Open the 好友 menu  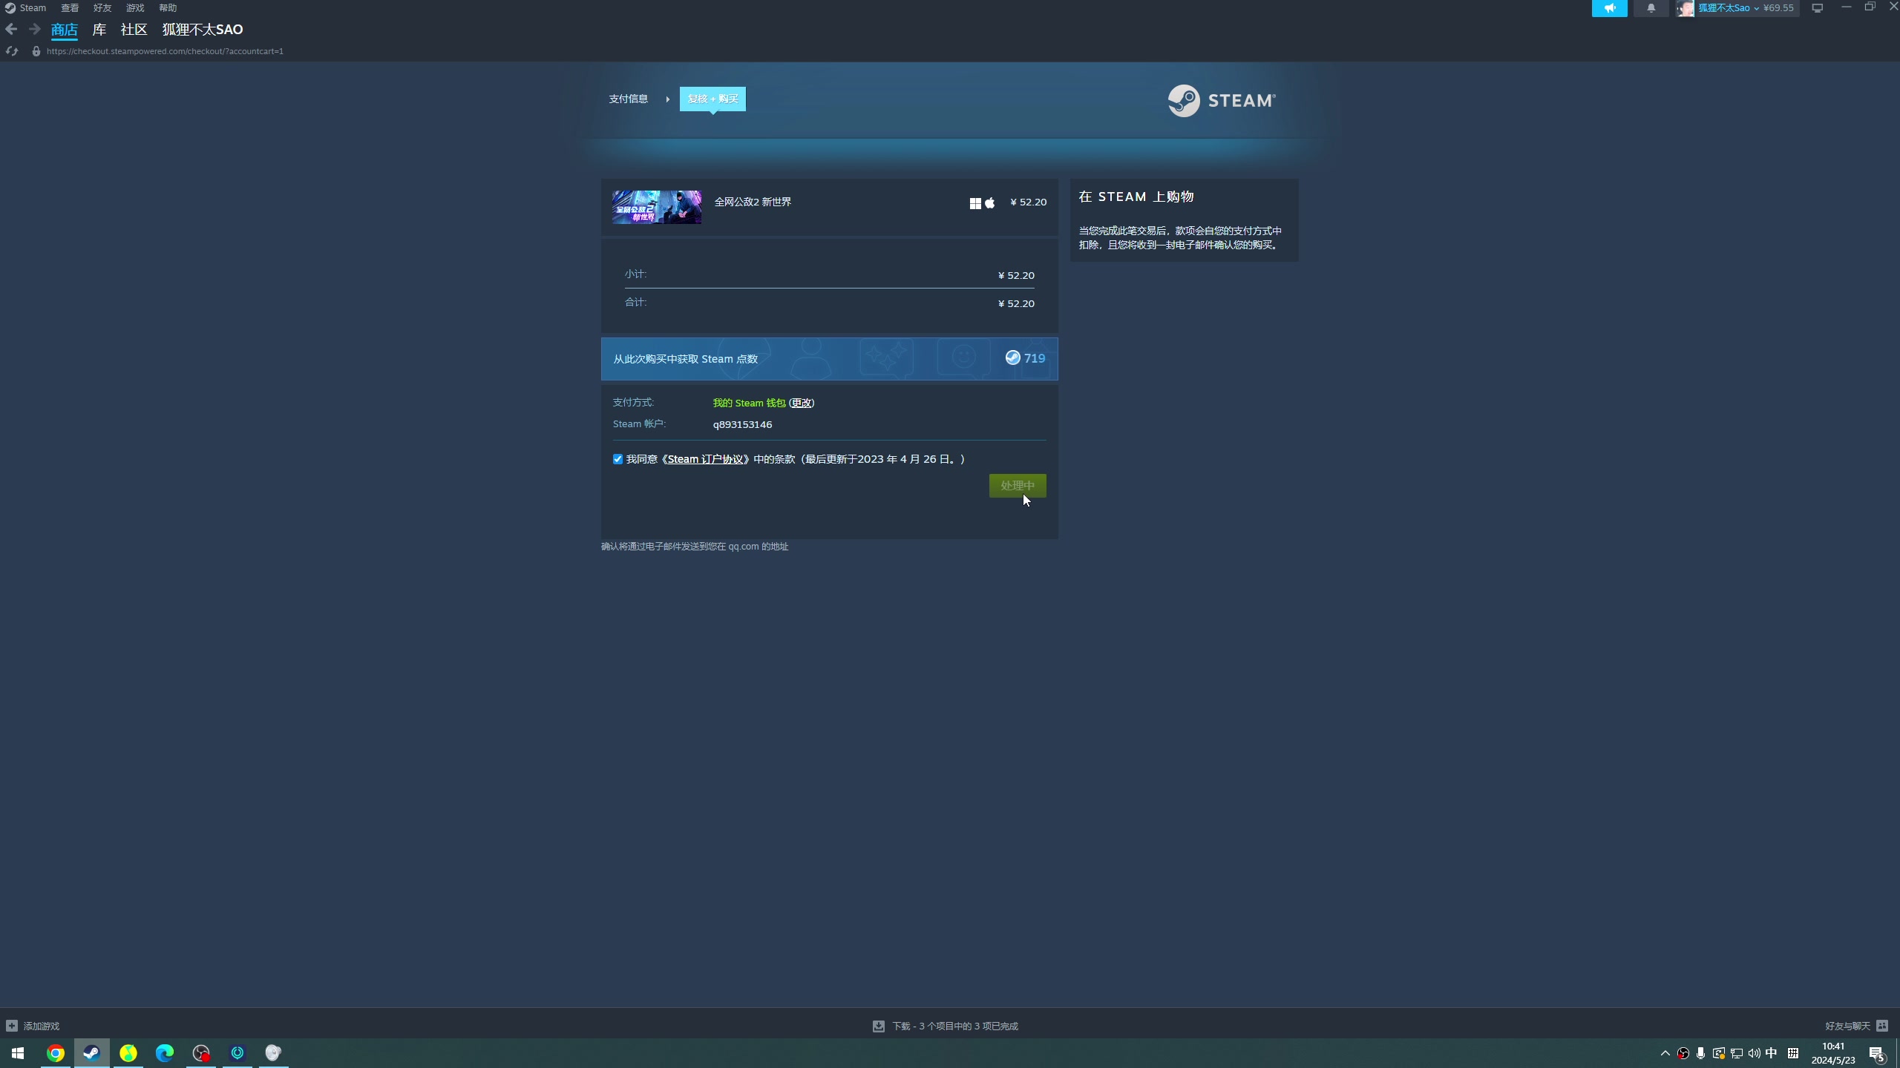click(102, 8)
